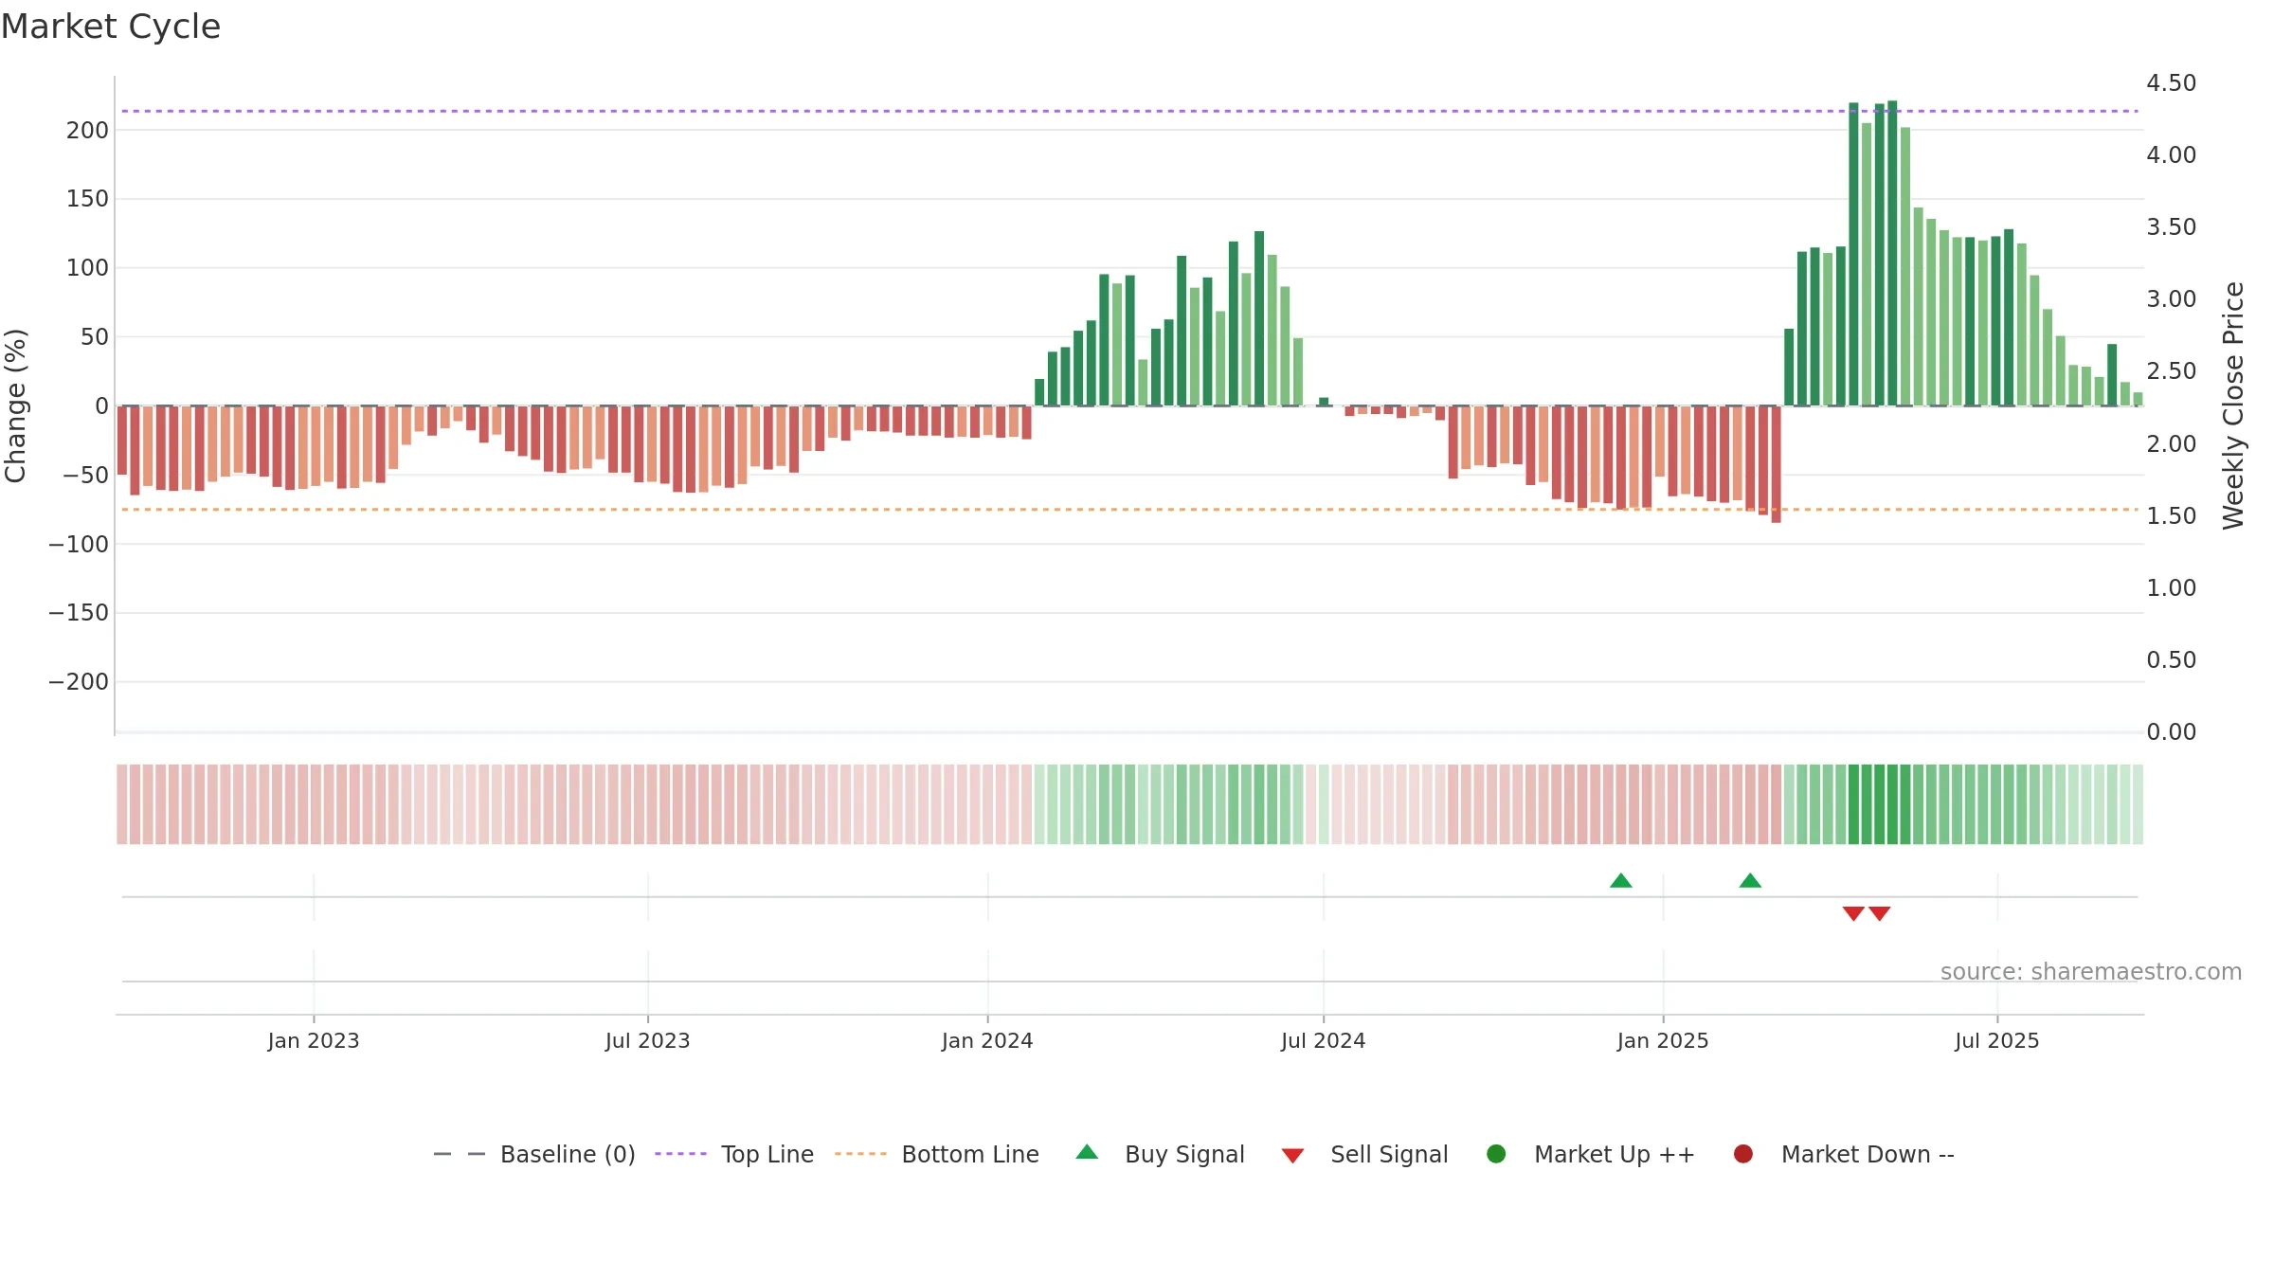Click the Buy Signal legend label
This screenshot has height=1279, width=2274.
(x=1184, y=1155)
